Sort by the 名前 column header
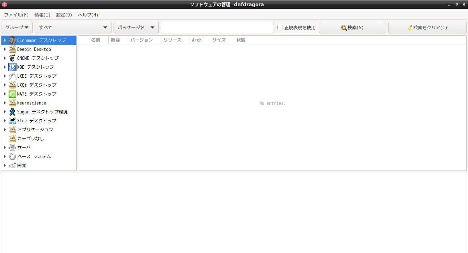This screenshot has width=468, height=253. coord(99,40)
